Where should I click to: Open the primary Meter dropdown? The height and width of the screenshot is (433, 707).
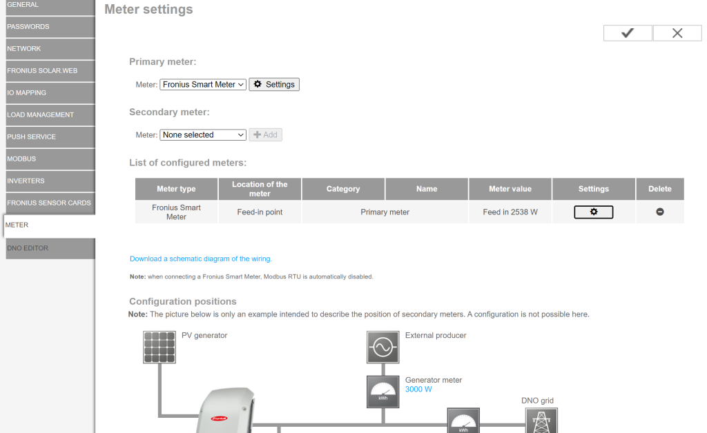203,84
